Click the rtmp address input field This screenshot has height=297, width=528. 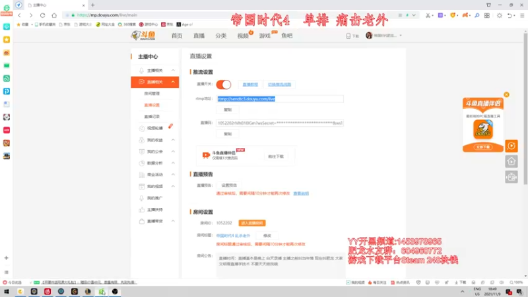280,98
